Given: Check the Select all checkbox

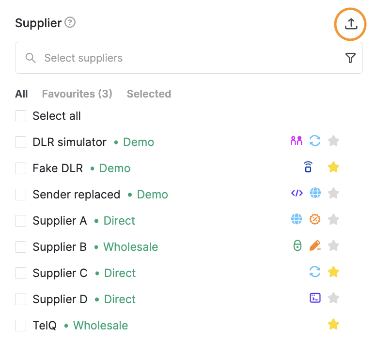Looking at the screenshot, I should (x=21, y=116).
